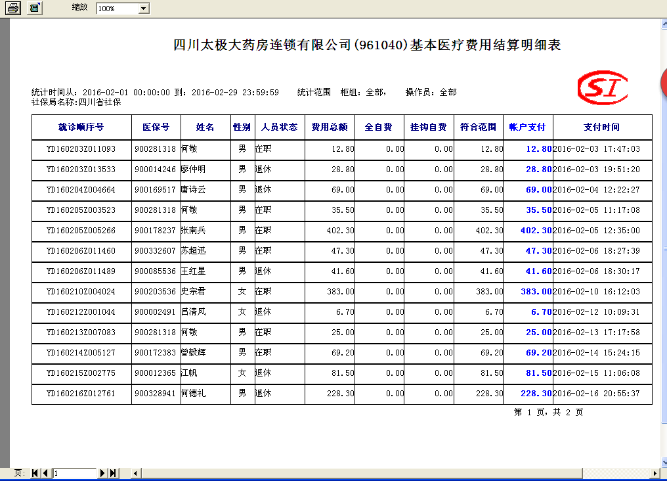
Task: Click the 操作员: 全部 text
Action: (x=431, y=93)
